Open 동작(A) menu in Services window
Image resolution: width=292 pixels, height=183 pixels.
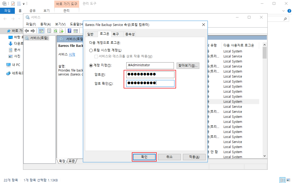point(46,24)
